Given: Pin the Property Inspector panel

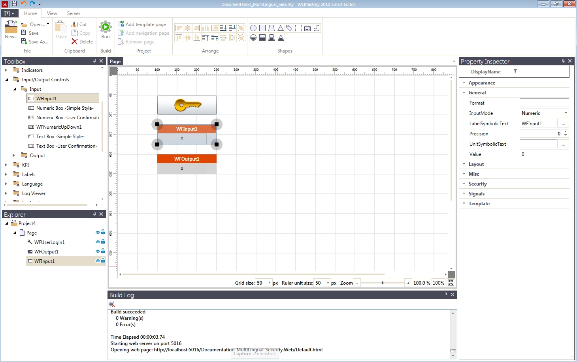Looking at the screenshot, I should [x=563, y=61].
